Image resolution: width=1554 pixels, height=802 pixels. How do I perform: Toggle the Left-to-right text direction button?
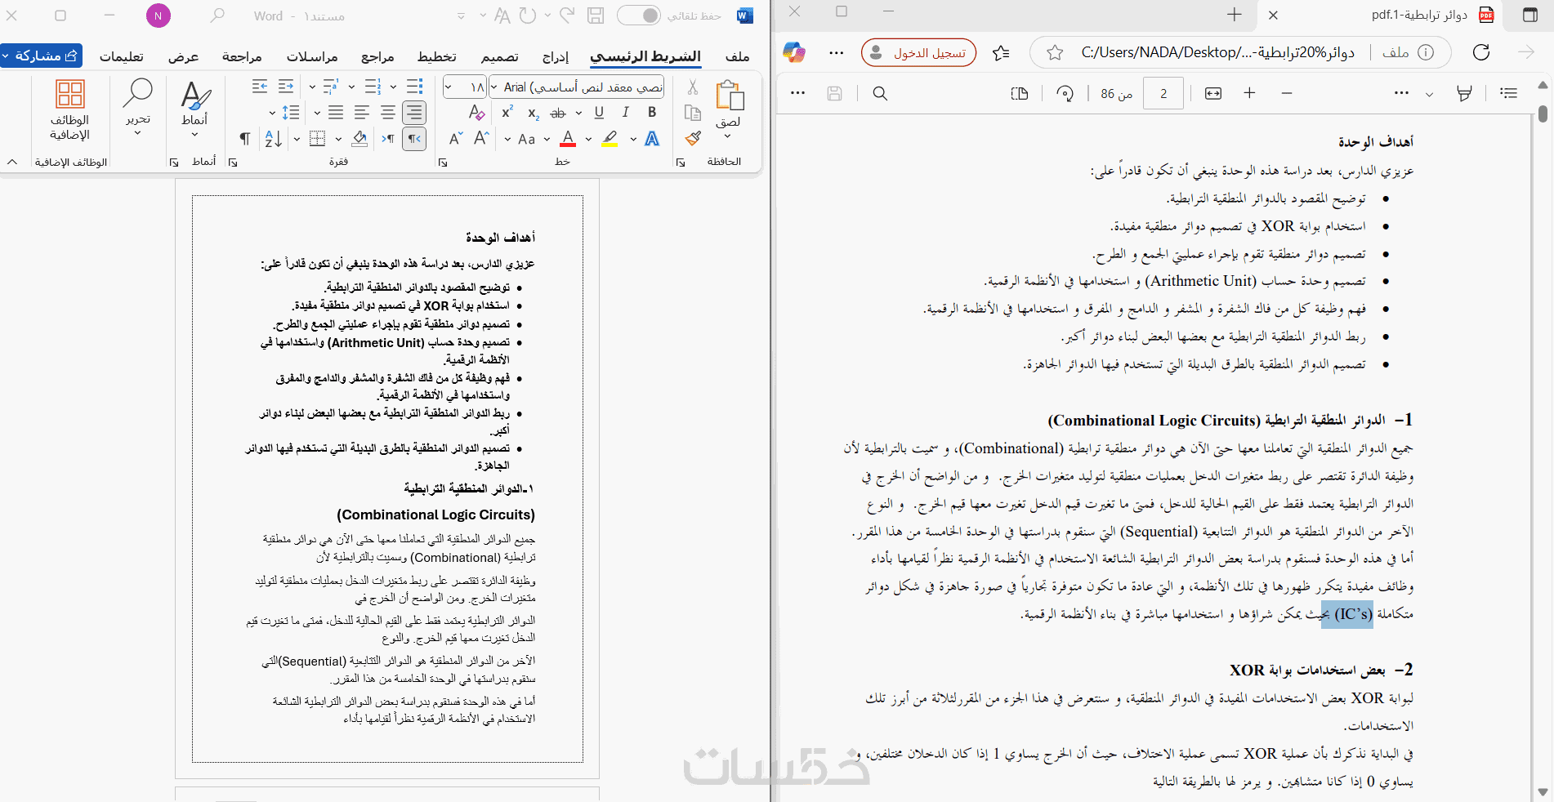(x=388, y=139)
